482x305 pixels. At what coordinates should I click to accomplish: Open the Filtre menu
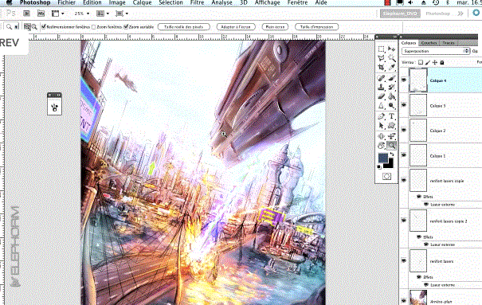pos(197,2)
